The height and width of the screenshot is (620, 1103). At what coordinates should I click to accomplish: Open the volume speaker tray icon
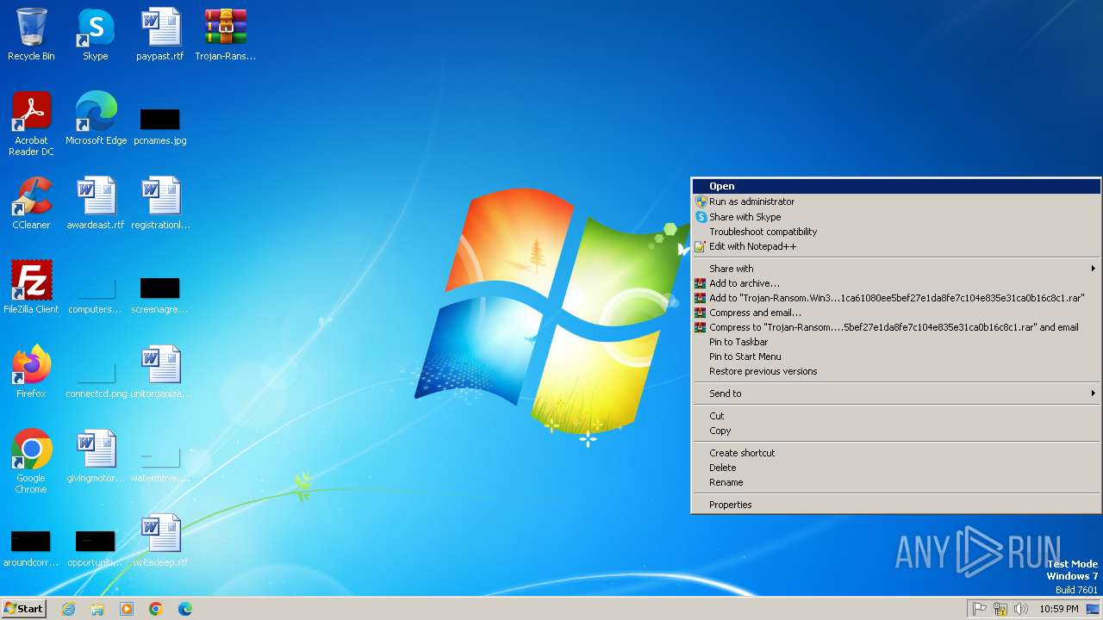[x=1021, y=609]
